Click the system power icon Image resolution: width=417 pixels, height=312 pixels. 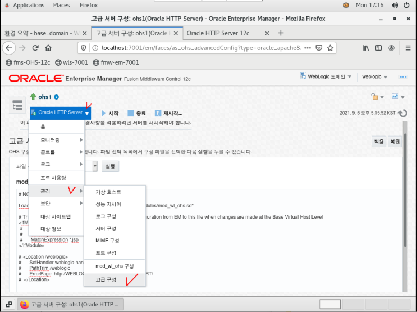pos(406,5)
